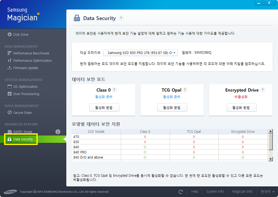Go to Performance Optimization
This screenshot has width=278, height=197.
click(x=29, y=61)
